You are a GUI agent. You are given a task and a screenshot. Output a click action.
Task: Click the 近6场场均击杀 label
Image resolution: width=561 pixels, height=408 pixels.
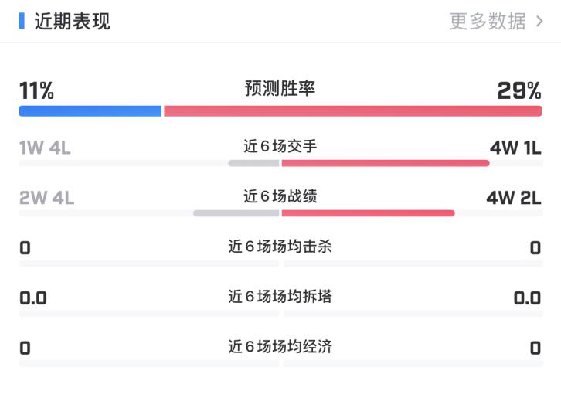pyautogui.click(x=280, y=246)
